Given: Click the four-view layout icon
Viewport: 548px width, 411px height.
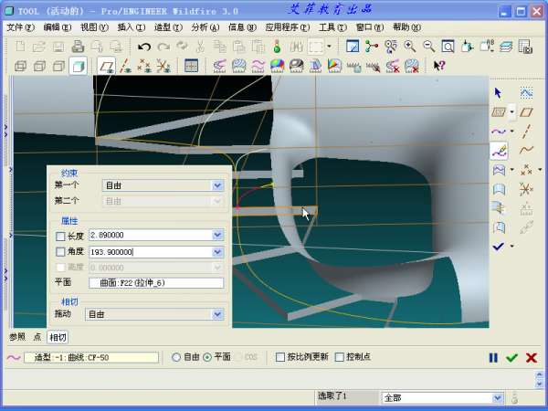Looking at the screenshot, I should coord(191,66).
